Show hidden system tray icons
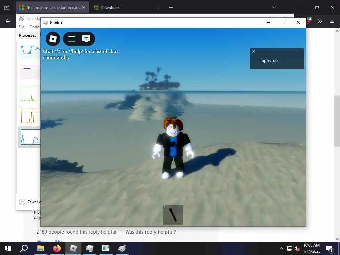 click(x=281, y=248)
